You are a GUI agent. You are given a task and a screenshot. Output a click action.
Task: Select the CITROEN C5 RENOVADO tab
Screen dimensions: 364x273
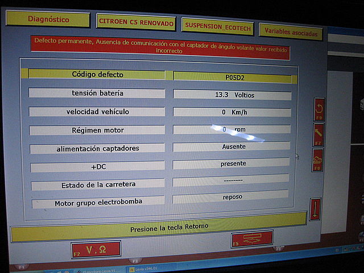click(136, 22)
